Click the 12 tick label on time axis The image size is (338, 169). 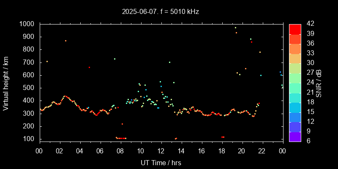pos(161,151)
